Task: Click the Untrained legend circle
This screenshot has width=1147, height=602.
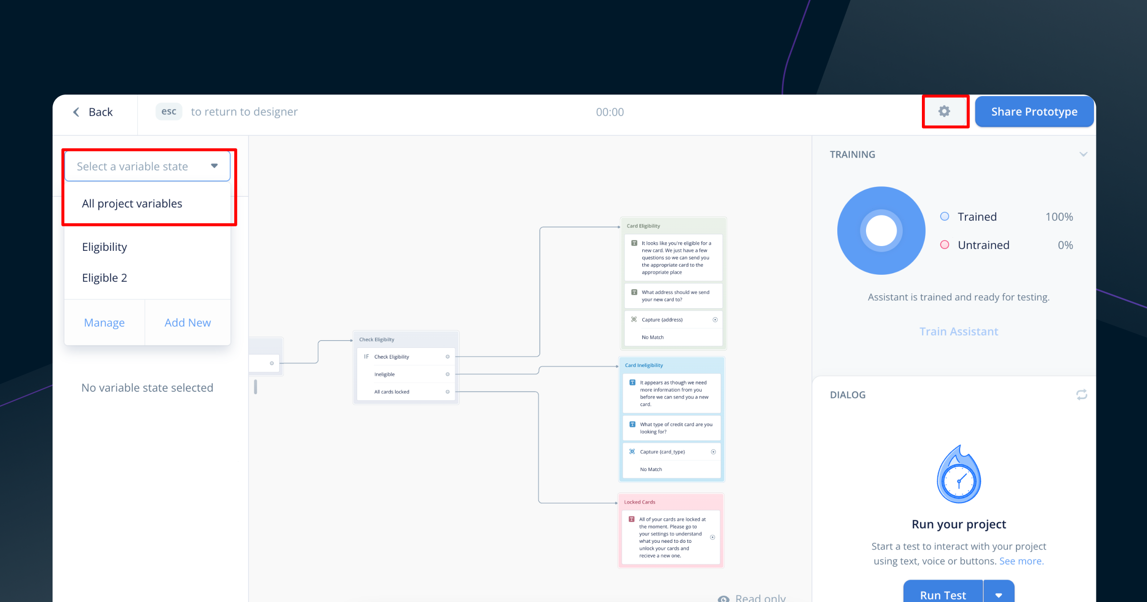Action: pyautogui.click(x=944, y=245)
